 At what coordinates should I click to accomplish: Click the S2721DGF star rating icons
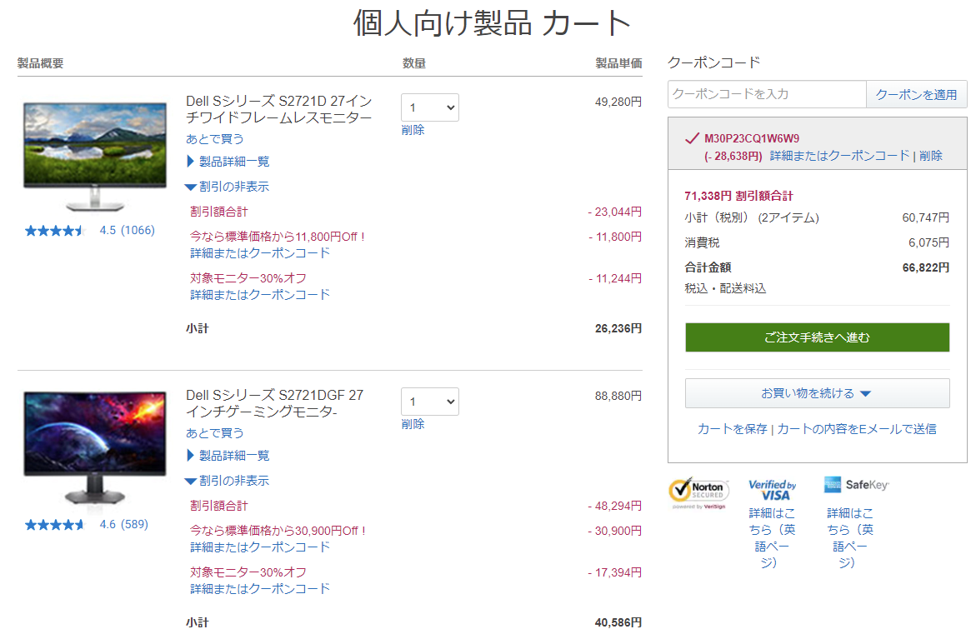click(55, 525)
